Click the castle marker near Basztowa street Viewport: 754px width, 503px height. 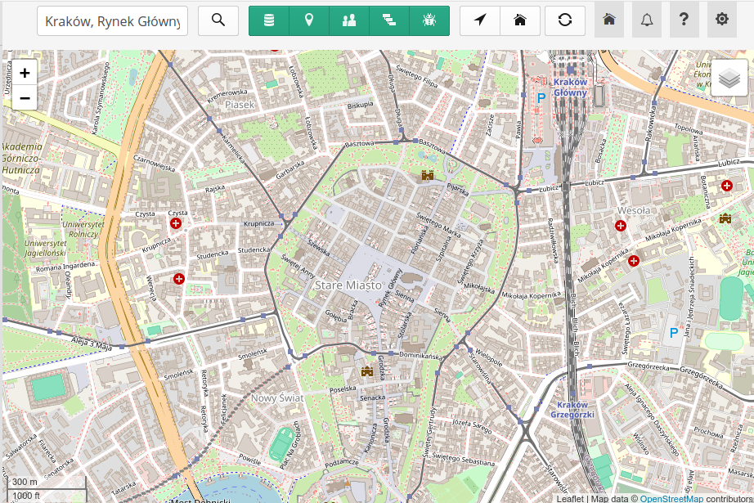click(x=427, y=174)
